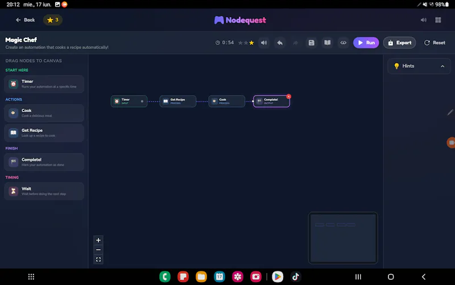
Task: Export the automation
Action: pyautogui.click(x=400, y=43)
